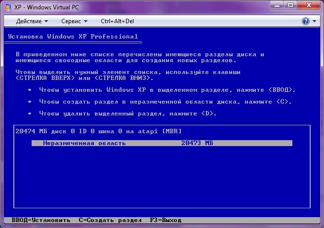Click 'C=Создать раздел' in the status bar
The image size is (324, 228).
pos(110,220)
